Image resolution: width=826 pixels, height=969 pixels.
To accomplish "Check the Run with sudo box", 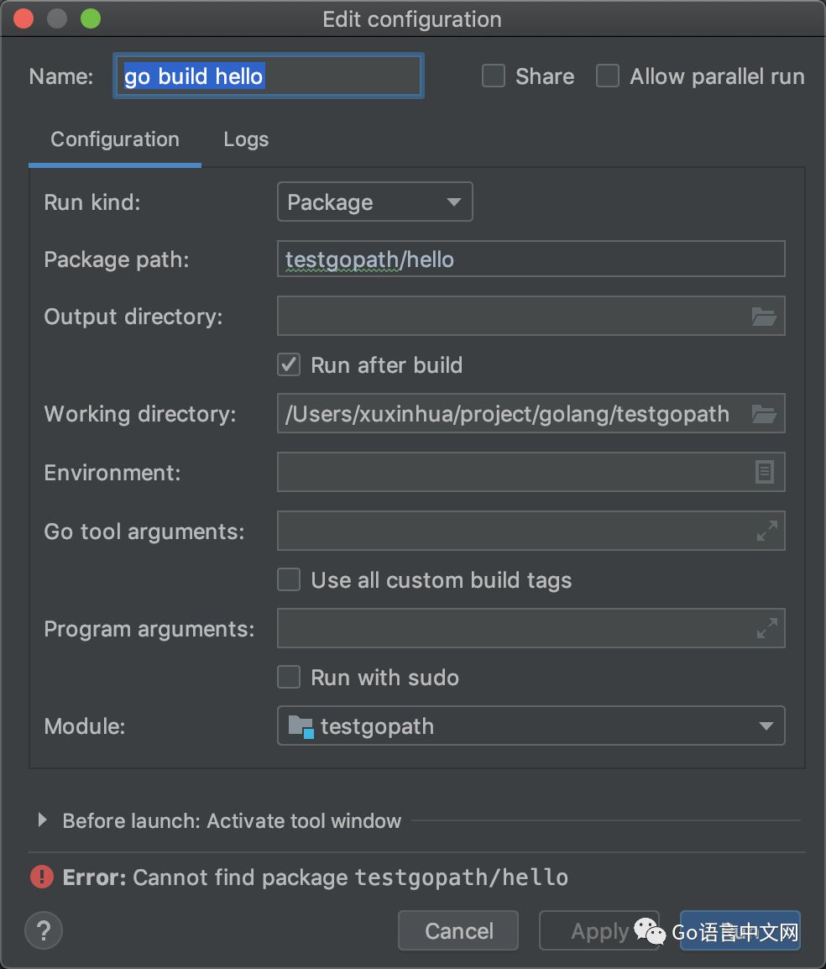I will [x=289, y=678].
